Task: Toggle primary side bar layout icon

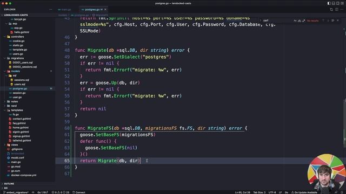Action: click(x=329, y=3)
